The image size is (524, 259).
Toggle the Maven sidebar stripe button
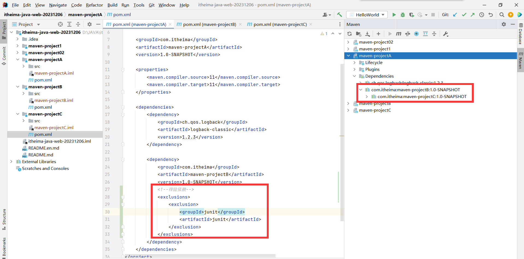click(520, 60)
